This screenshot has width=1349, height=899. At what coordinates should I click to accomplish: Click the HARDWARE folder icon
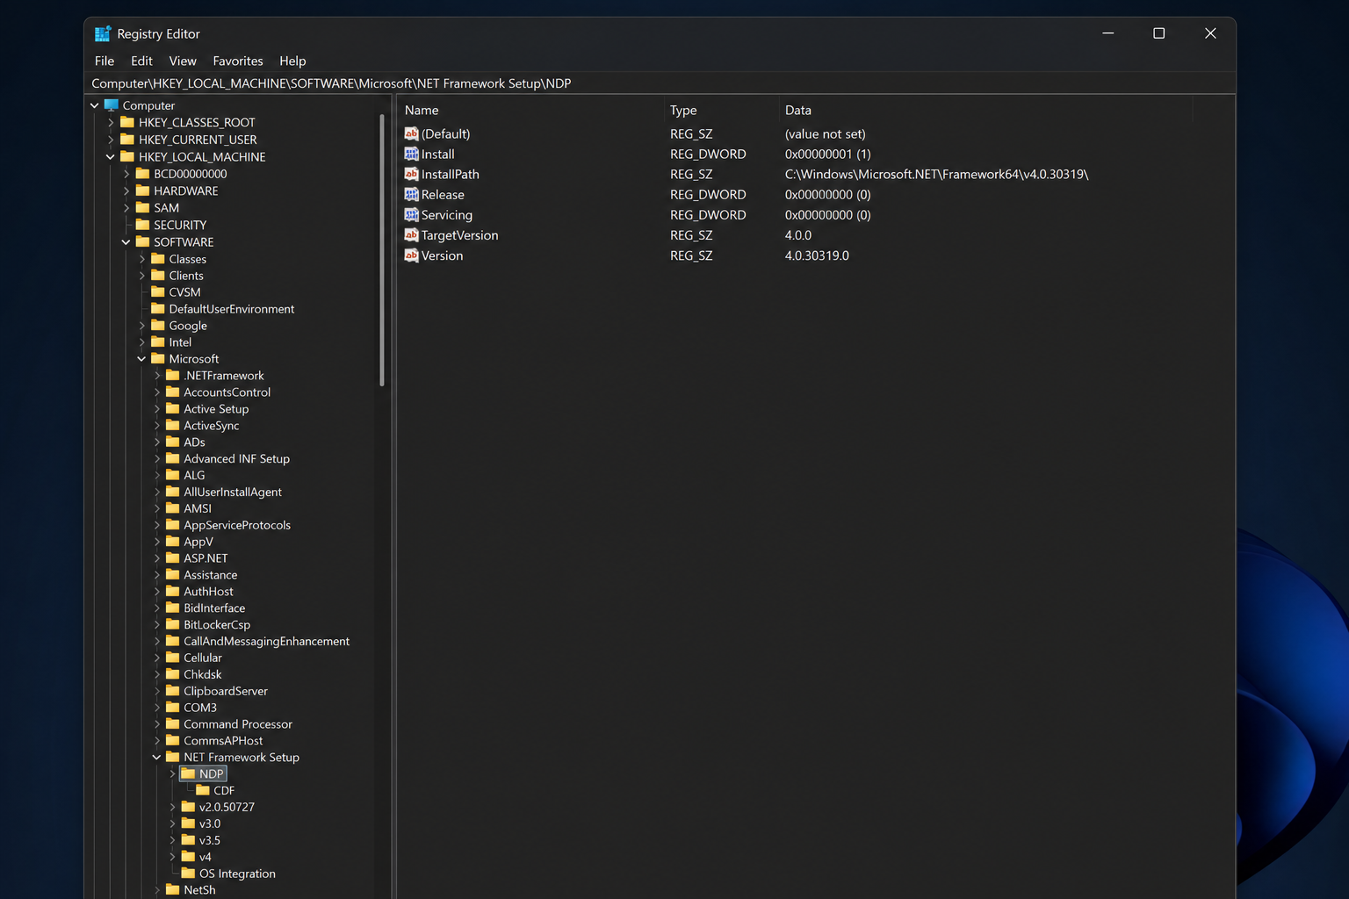142,191
